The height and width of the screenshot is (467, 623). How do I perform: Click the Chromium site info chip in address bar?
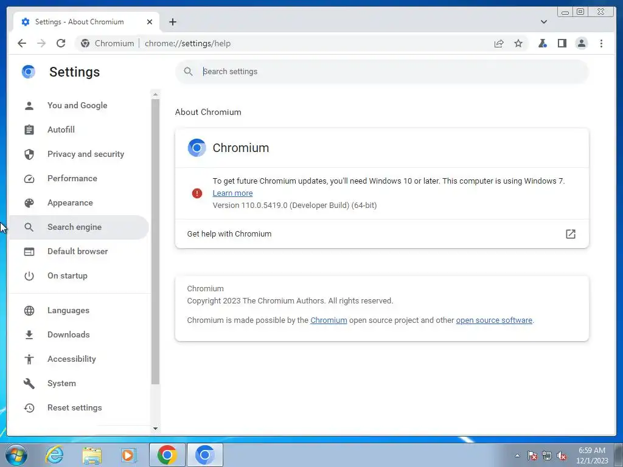point(107,43)
